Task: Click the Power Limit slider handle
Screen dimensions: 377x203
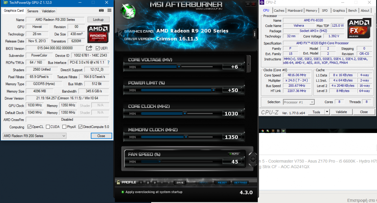Action: tap(213, 90)
